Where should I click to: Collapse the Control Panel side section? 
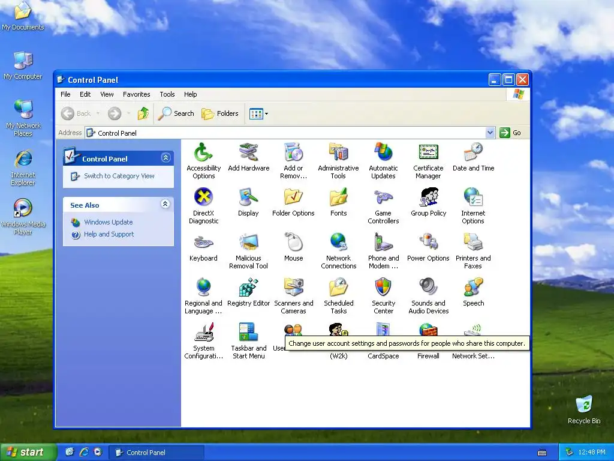point(165,158)
